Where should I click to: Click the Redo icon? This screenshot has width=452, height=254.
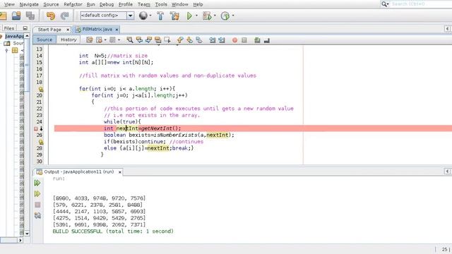coord(64,16)
